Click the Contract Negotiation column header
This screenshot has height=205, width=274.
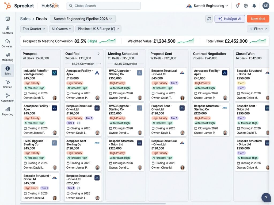tap(209, 54)
